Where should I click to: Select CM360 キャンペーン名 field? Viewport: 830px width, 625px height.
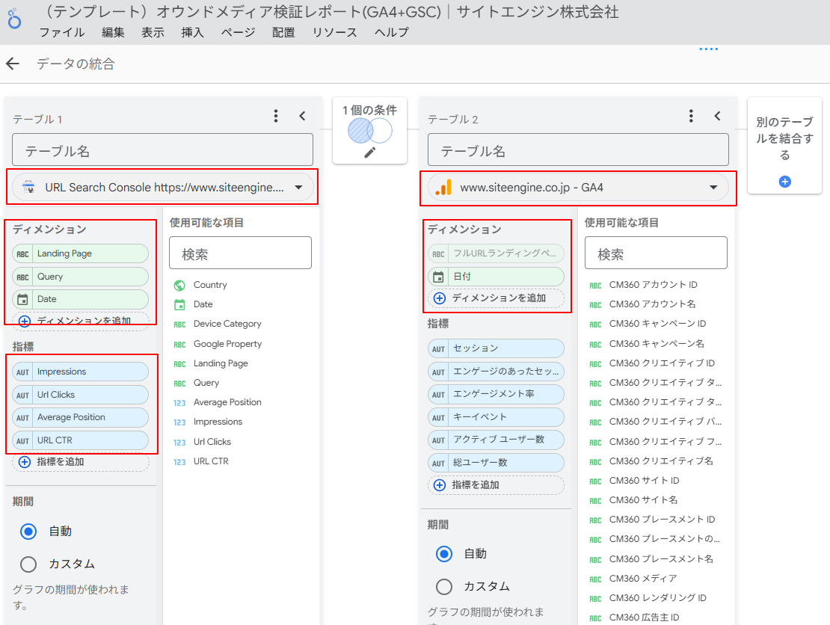[648, 344]
